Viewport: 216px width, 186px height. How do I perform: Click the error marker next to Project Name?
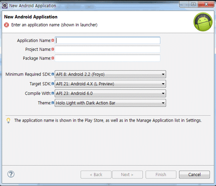[53, 49]
